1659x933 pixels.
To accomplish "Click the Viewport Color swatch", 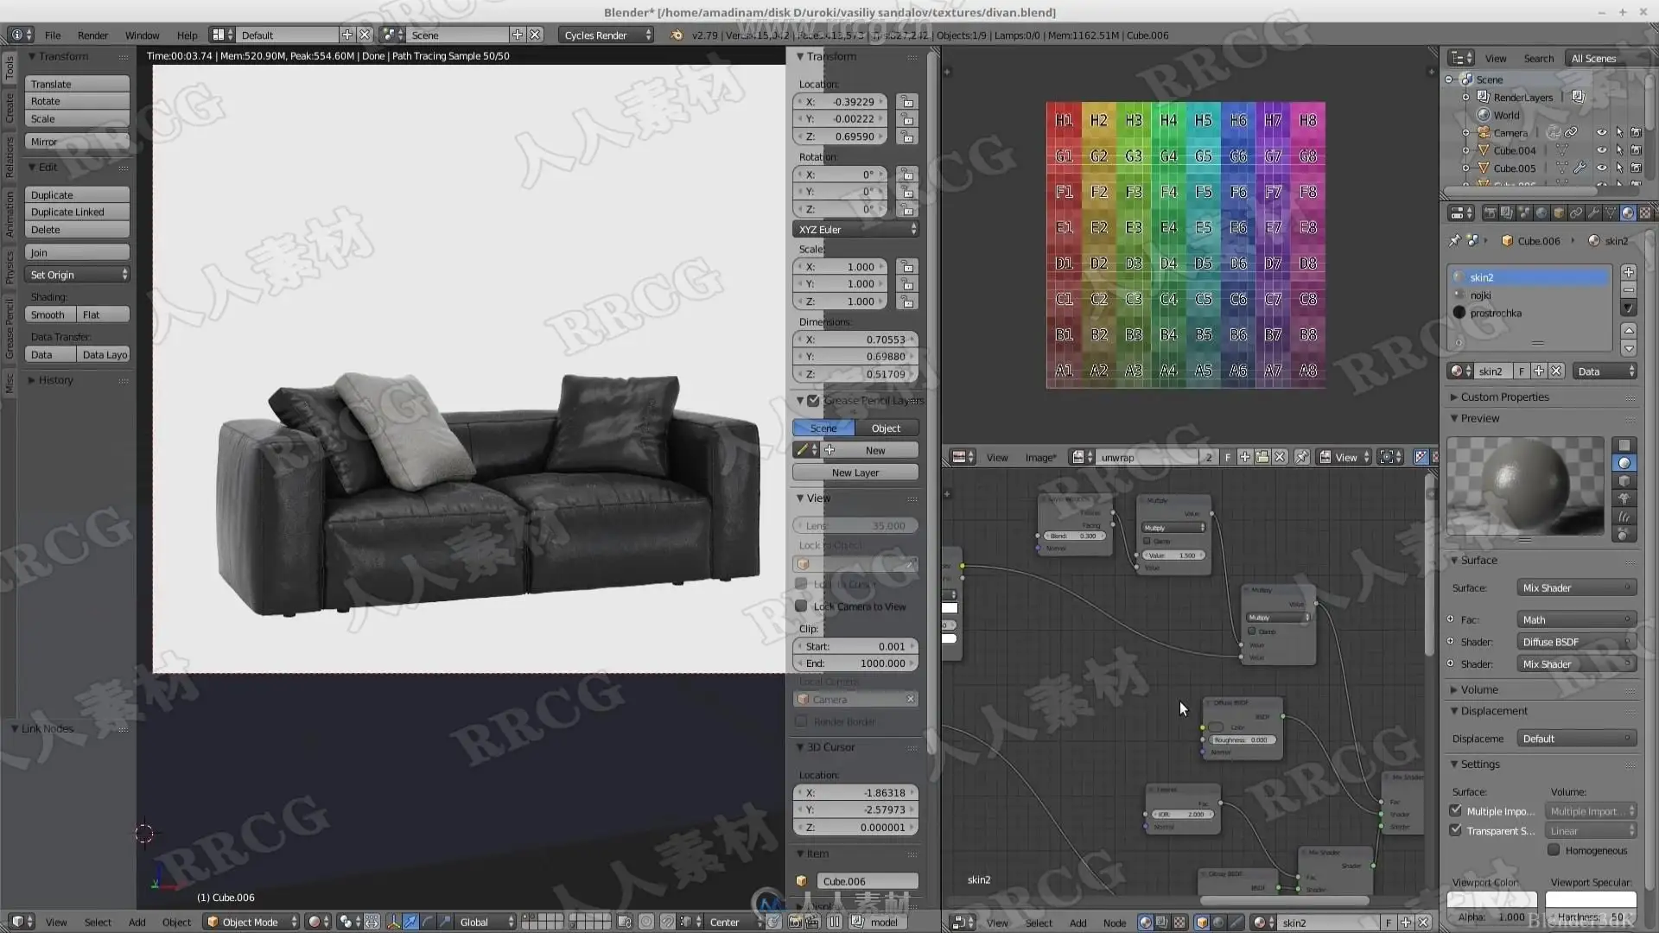I will 1492,900.
